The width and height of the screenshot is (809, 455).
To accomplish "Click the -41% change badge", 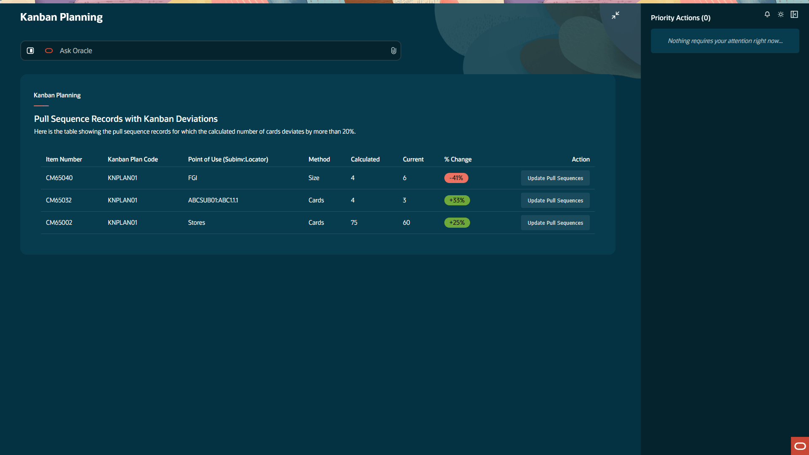I will tap(456, 178).
